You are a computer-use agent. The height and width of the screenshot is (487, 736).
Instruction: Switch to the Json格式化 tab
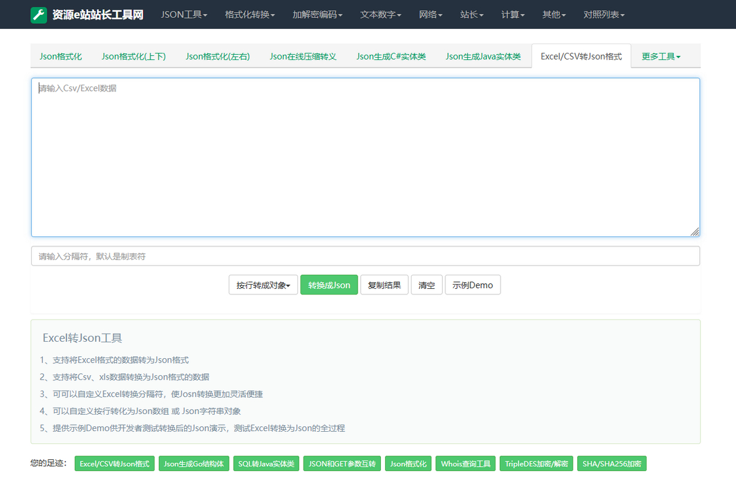[61, 56]
